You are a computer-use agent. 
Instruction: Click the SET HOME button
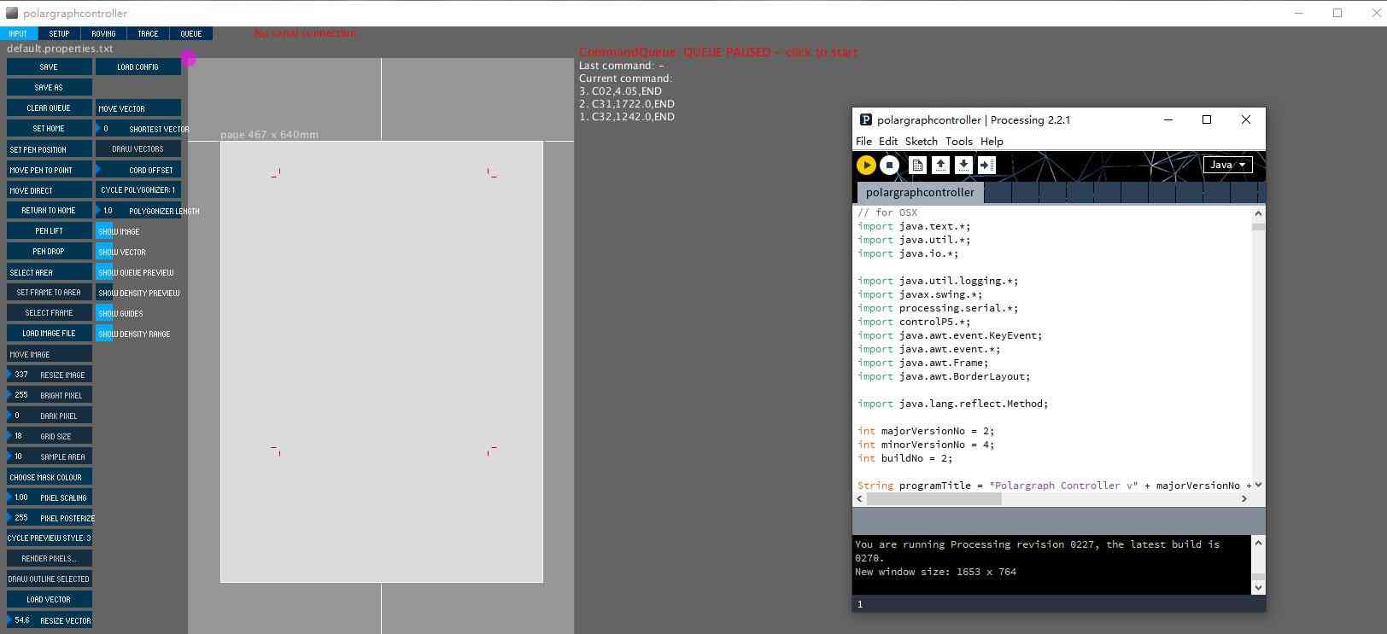[x=49, y=128]
